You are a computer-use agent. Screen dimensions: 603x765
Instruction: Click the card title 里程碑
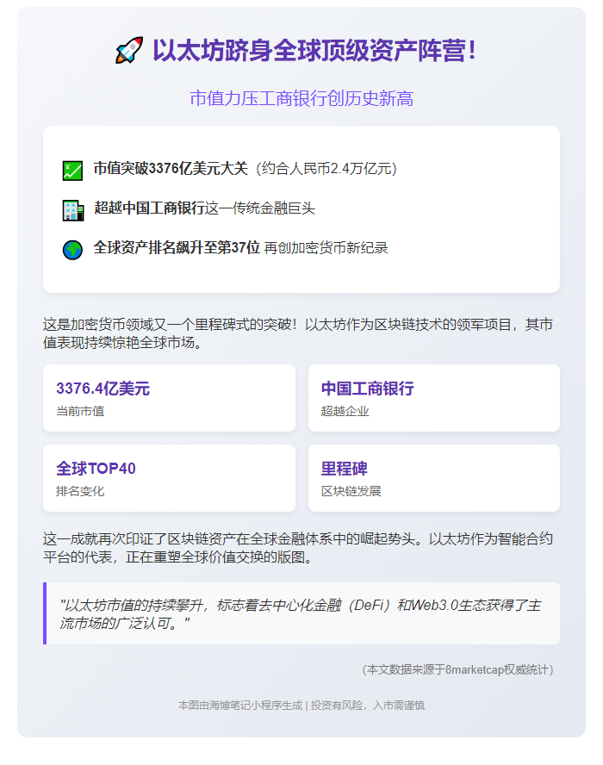pyautogui.click(x=344, y=469)
